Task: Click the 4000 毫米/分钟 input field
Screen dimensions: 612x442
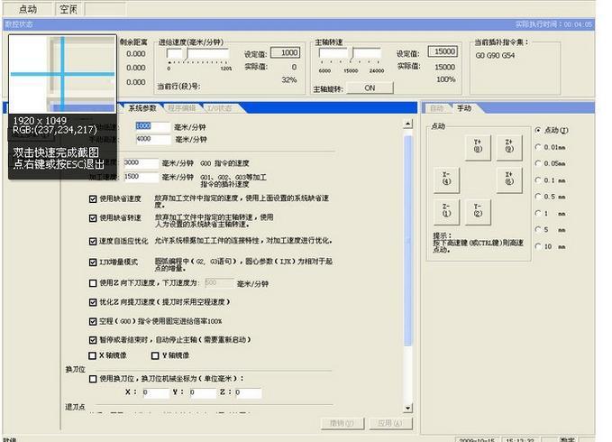Action: tap(152, 139)
